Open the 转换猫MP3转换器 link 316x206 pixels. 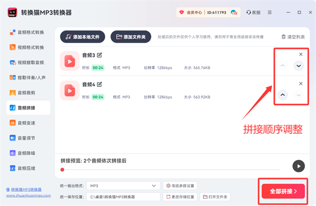(26, 190)
